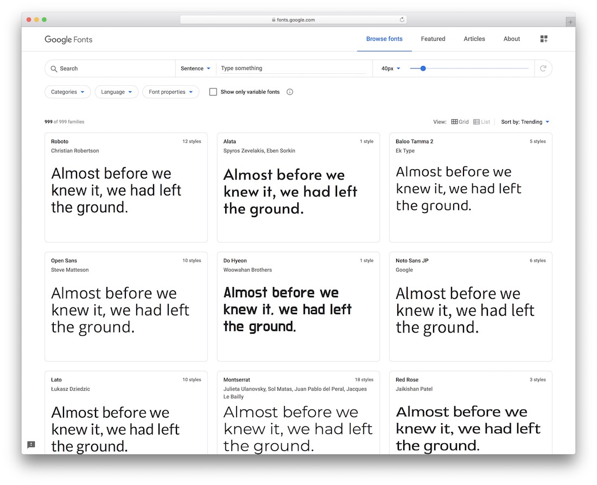The image size is (597, 485).
Task: Click Spyros Zevelakis, Eben Sorkin designer text
Action: pyautogui.click(x=259, y=151)
